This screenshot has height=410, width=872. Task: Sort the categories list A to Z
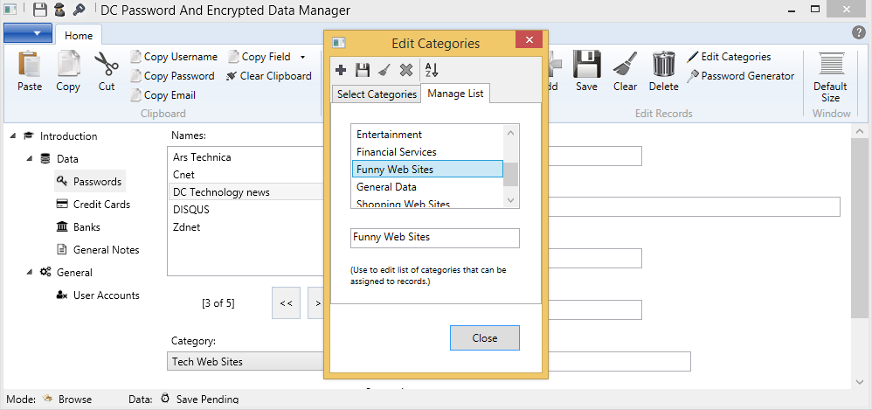coord(431,70)
